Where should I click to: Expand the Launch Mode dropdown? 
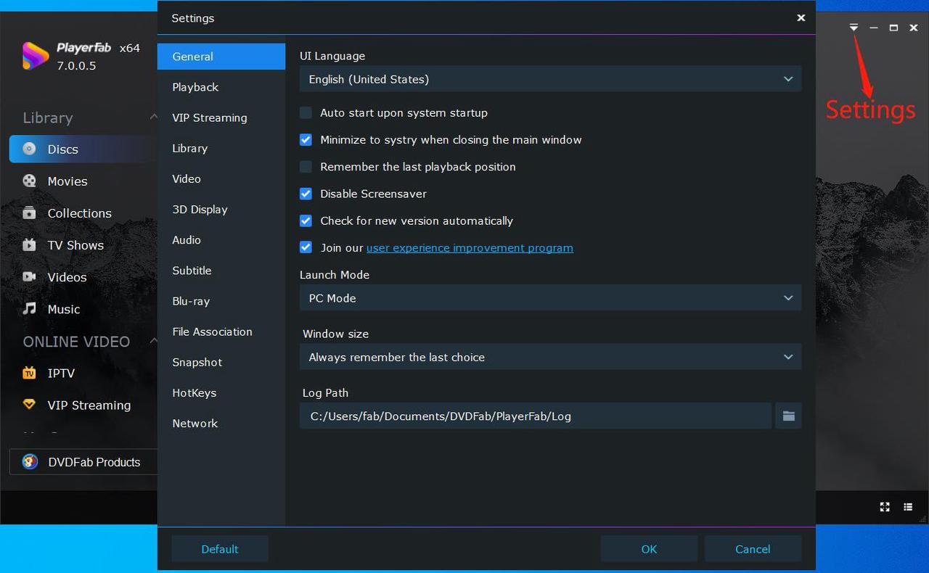(550, 298)
